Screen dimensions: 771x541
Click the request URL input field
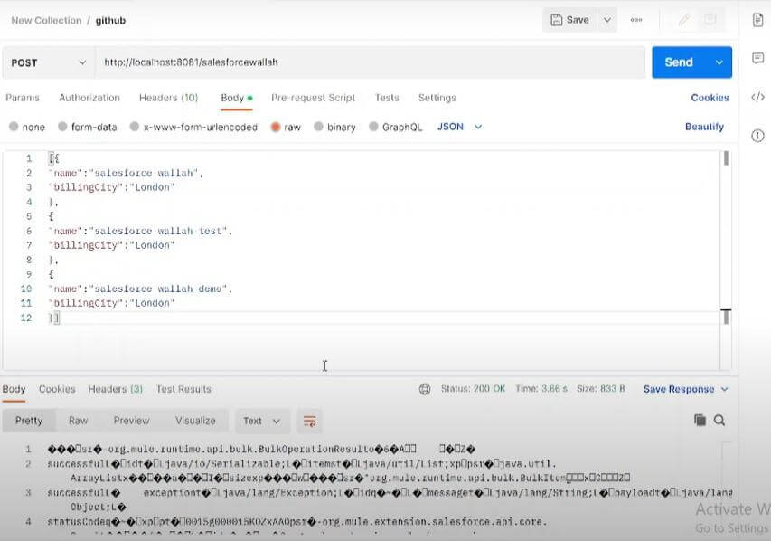tap(369, 62)
